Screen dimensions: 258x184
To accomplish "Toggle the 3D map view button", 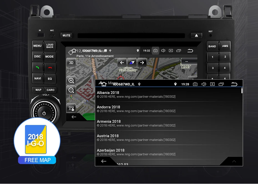I will (x=71, y=63).
